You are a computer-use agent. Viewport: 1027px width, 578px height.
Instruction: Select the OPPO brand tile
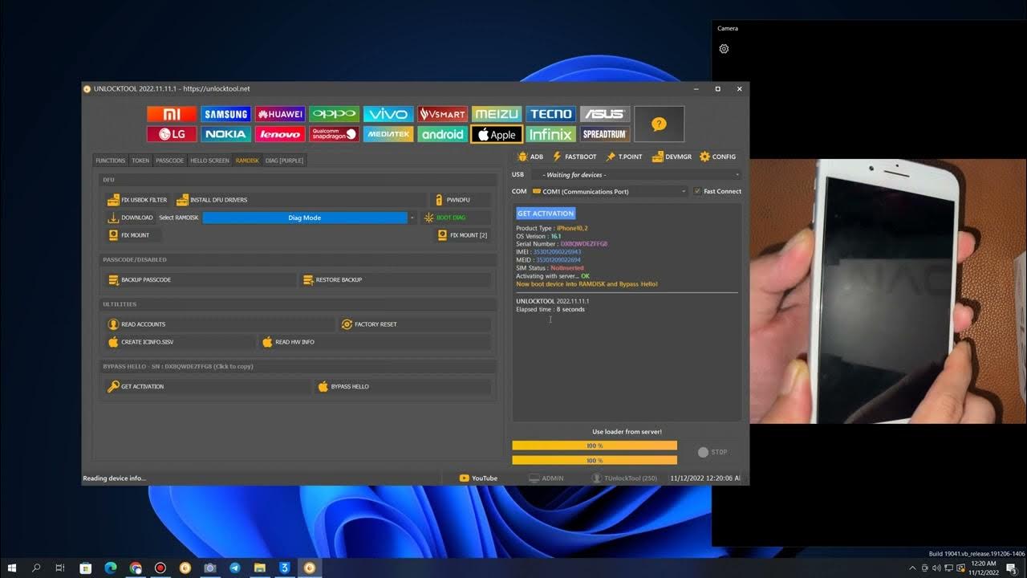335,114
